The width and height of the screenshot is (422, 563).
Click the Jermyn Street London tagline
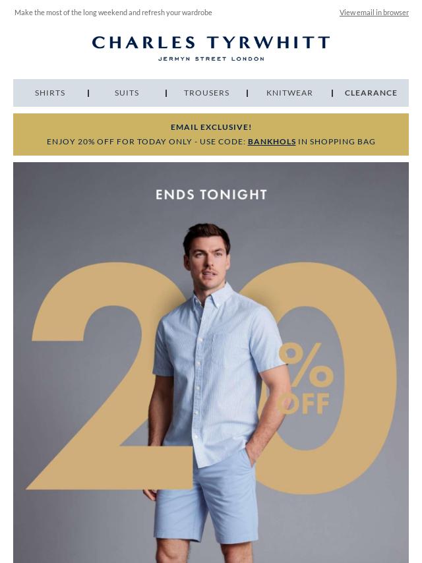pyautogui.click(x=211, y=59)
